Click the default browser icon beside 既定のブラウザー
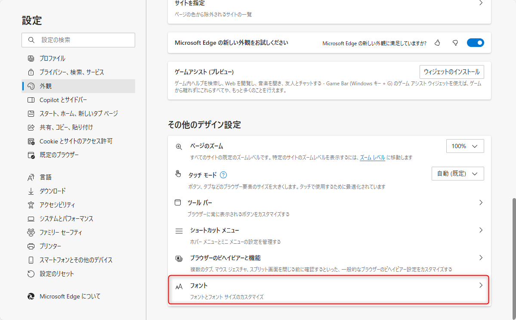 [x=31, y=155]
